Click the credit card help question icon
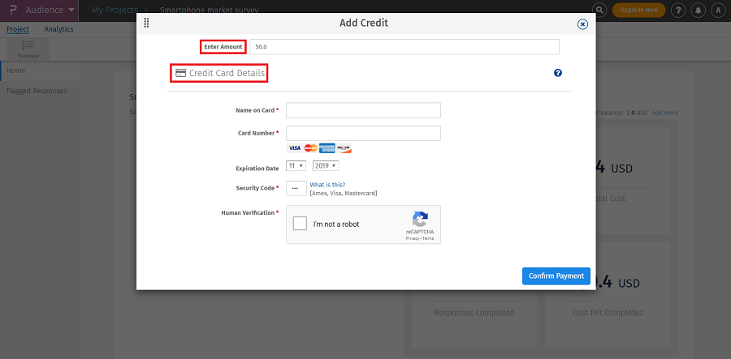The image size is (731, 359). (x=557, y=73)
